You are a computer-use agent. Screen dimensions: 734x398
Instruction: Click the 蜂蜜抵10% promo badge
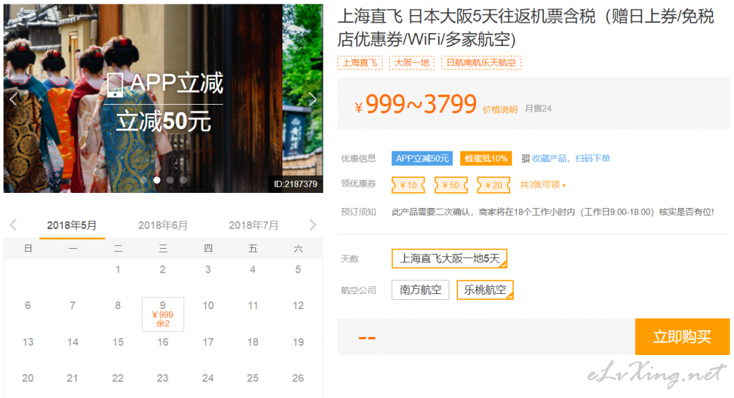click(486, 158)
